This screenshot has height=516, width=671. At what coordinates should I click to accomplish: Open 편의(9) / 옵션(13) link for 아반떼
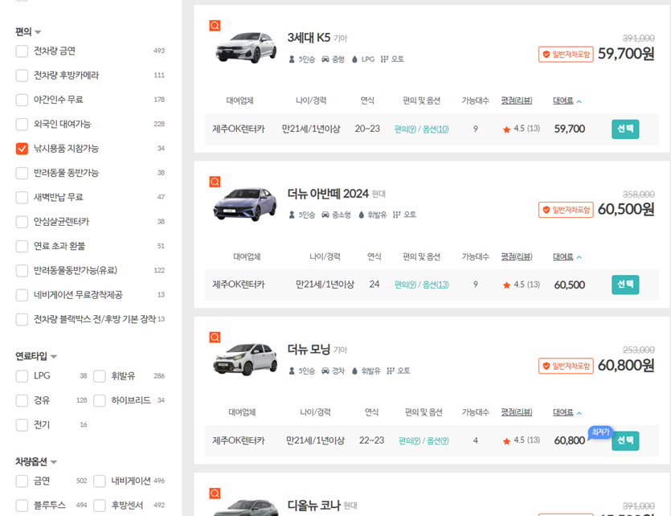point(422,285)
